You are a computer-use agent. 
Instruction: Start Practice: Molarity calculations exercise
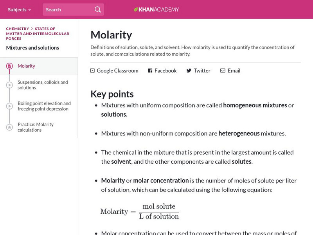(x=36, y=127)
